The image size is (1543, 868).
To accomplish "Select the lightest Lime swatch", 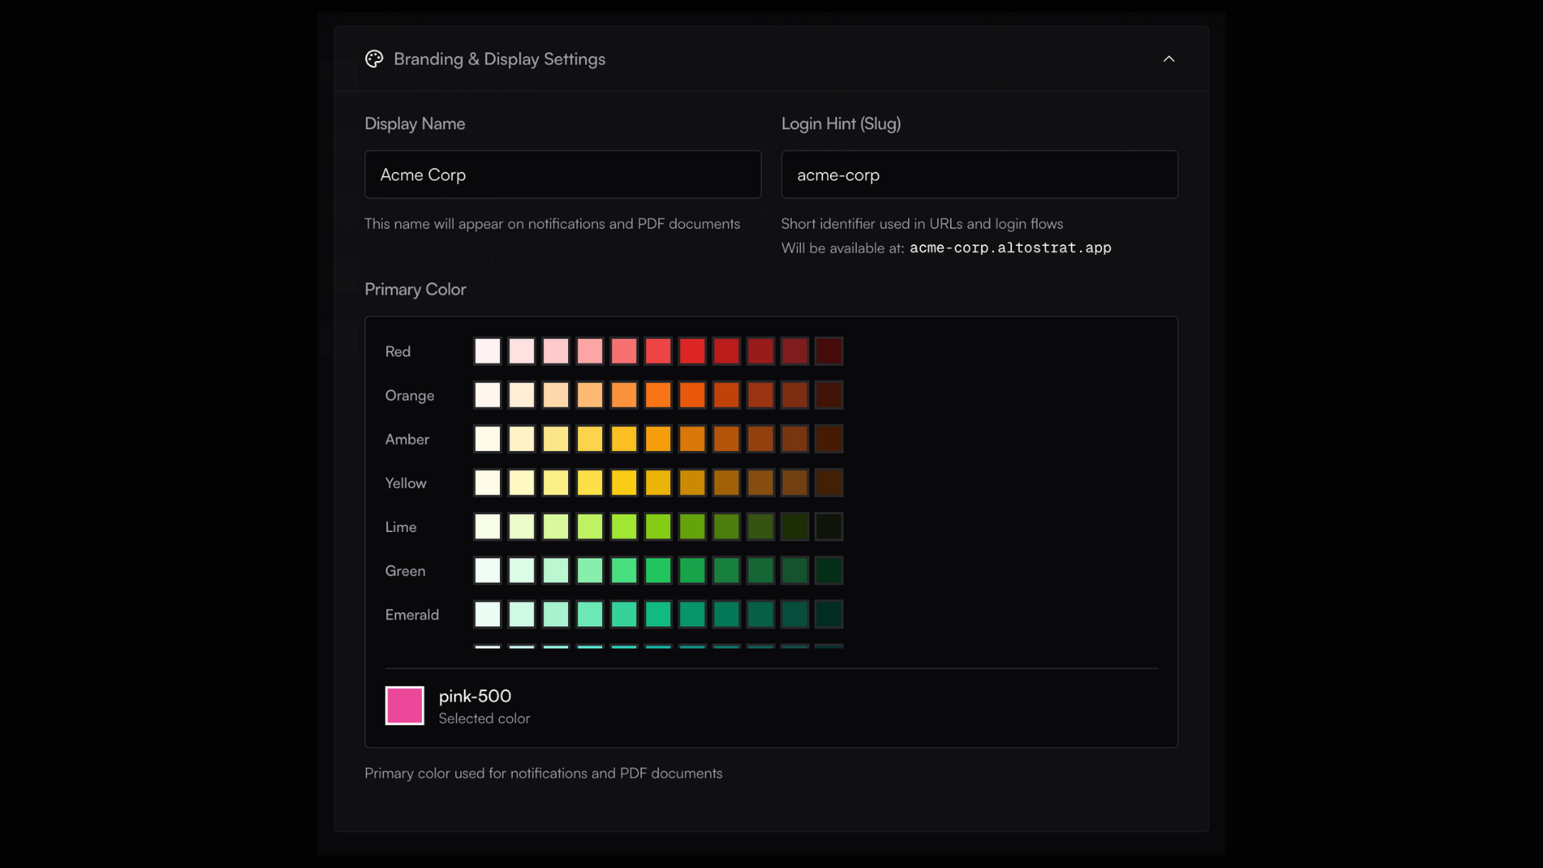I will pos(488,526).
